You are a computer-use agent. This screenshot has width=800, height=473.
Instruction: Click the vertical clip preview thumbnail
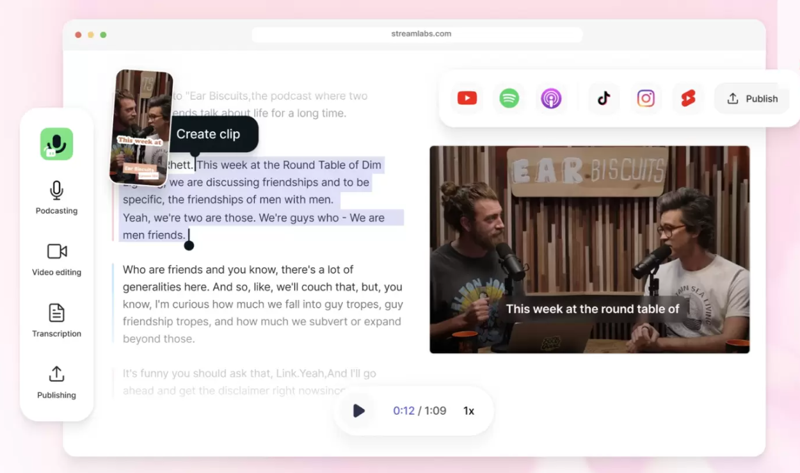[141, 127]
